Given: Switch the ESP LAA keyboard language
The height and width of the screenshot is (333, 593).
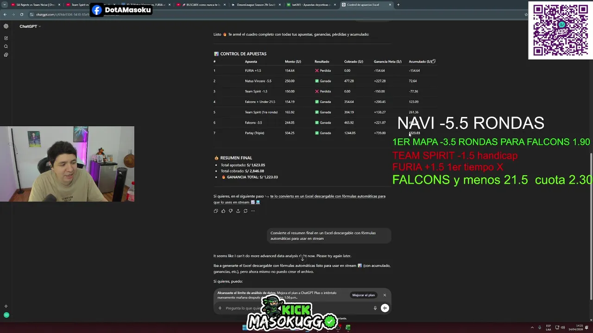Looking at the screenshot, I should pyautogui.click(x=549, y=327).
